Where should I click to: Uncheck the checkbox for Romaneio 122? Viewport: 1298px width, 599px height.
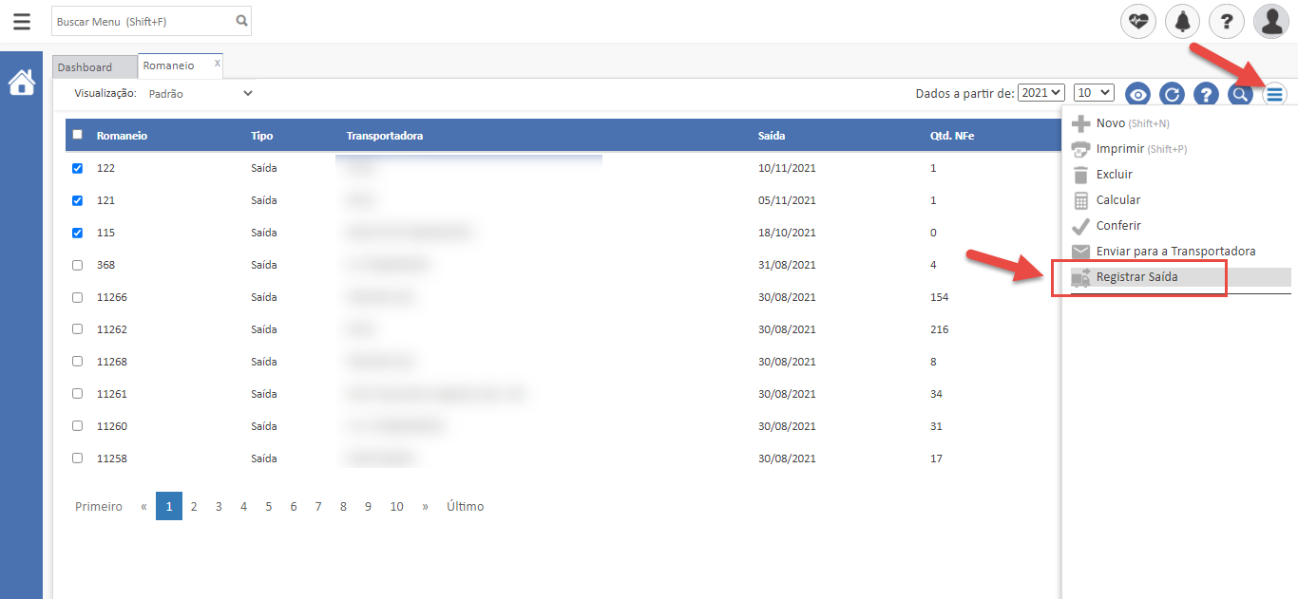click(x=78, y=168)
